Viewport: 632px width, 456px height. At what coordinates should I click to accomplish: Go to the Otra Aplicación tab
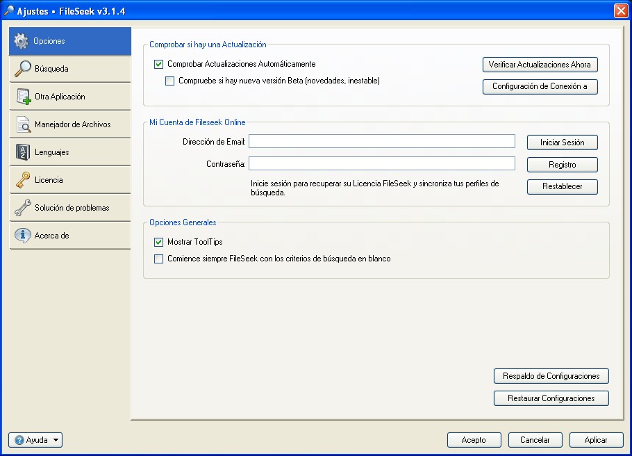point(70,97)
